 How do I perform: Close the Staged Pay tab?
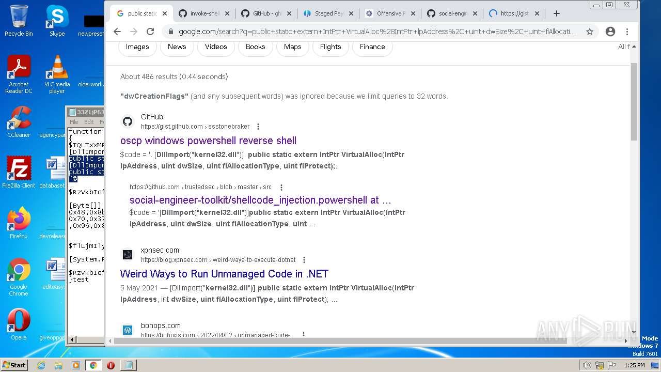click(x=351, y=13)
